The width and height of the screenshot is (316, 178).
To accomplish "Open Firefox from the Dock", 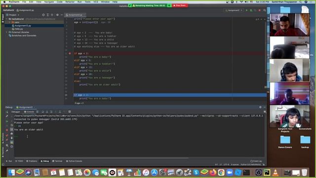I will click(213, 173).
